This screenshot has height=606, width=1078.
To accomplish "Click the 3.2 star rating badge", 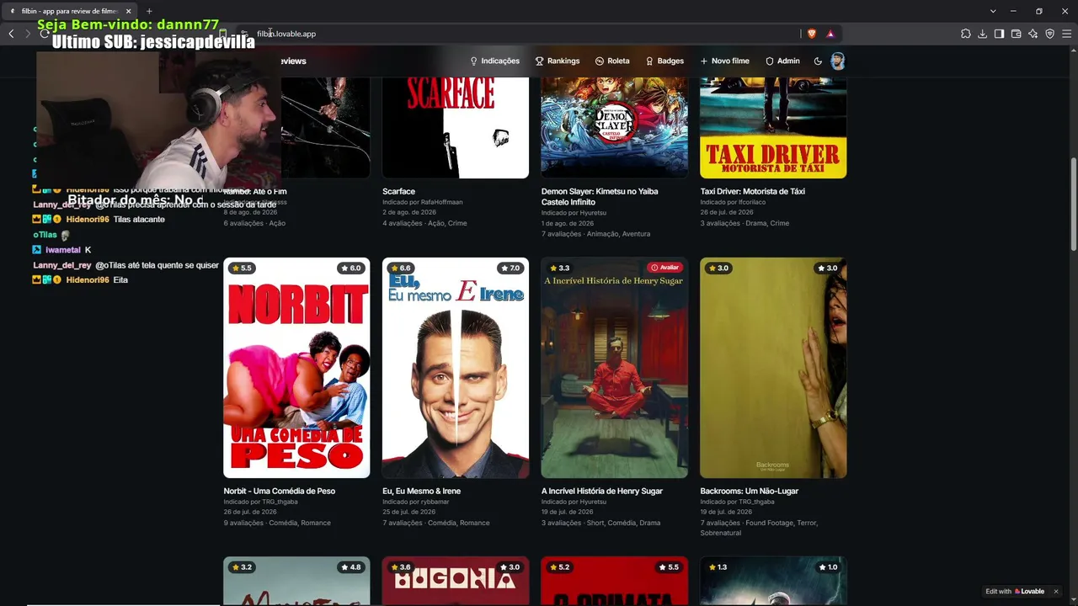I will 241,567.
